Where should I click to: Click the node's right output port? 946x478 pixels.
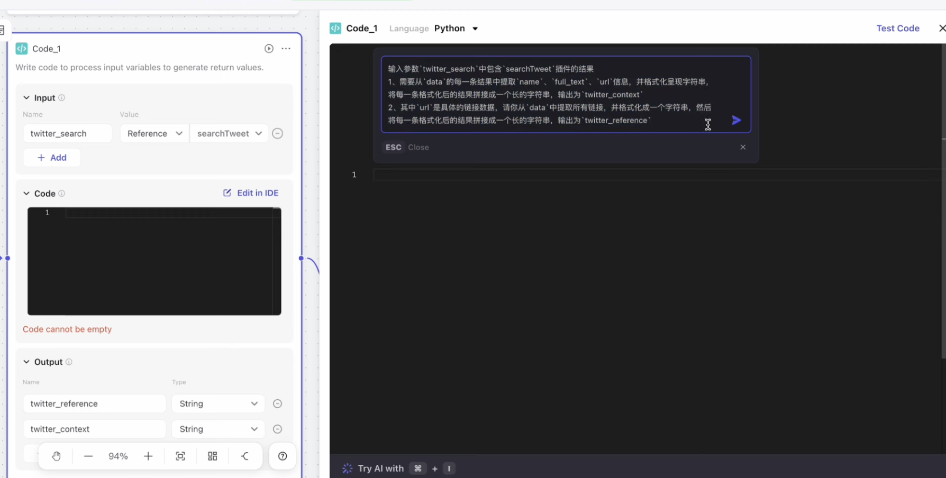301,259
